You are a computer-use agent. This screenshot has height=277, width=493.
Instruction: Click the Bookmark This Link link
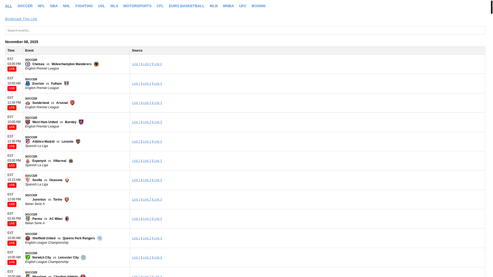click(21, 19)
